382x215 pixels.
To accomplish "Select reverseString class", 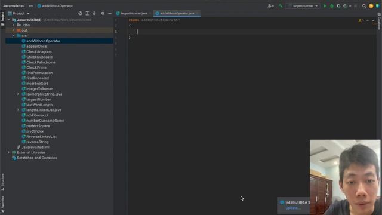I will 37,142.
